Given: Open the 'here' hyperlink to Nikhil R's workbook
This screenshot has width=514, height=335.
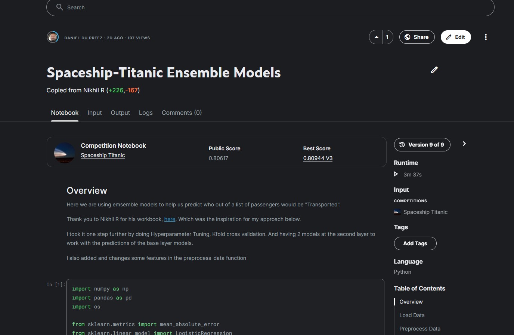Looking at the screenshot, I should click(170, 219).
